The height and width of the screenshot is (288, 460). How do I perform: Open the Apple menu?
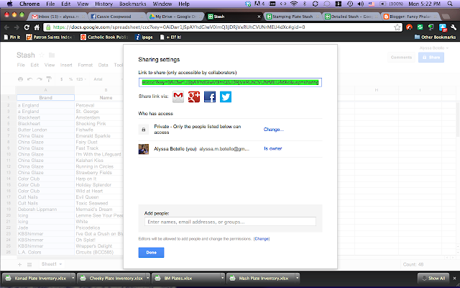[9, 4]
